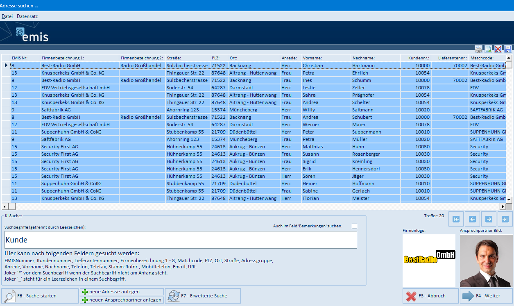
Task: Open the Datensatz menu
Action: click(x=27, y=16)
